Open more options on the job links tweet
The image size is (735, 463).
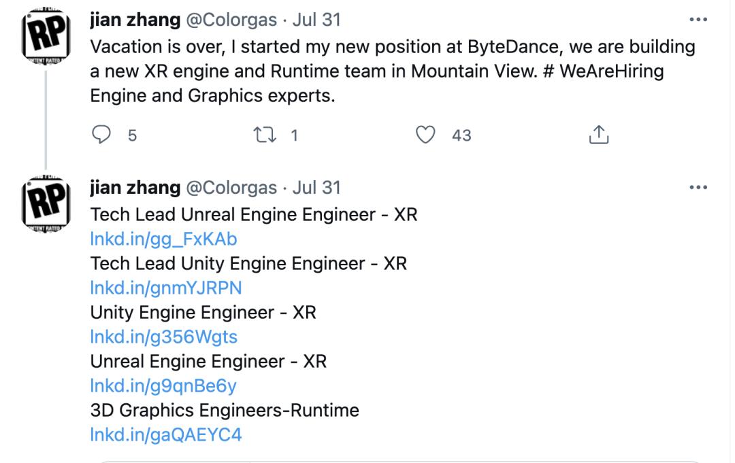click(699, 188)
